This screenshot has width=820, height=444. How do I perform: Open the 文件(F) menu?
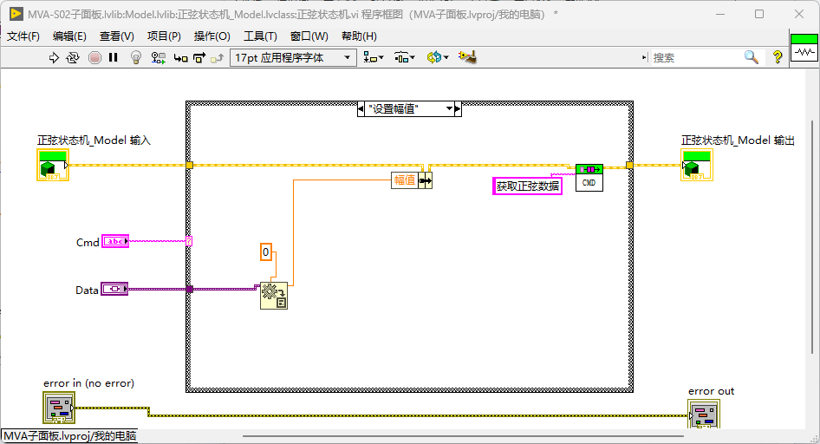tap(23, 36)
